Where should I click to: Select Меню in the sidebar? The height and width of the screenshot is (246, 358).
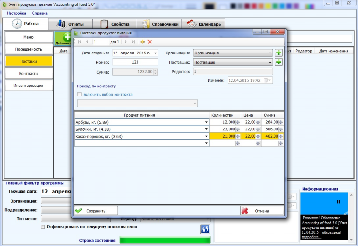(29, 37)
